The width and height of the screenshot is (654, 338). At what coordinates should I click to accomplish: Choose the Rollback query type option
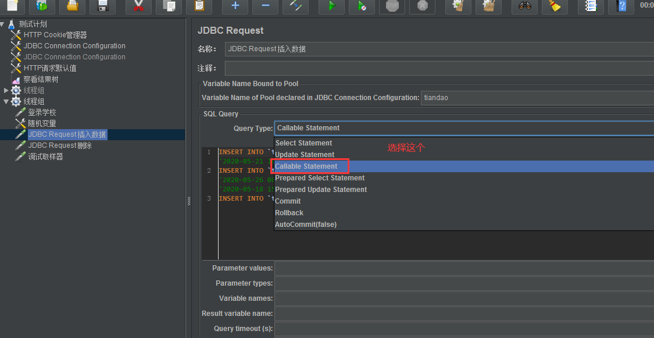tap(289, 212)
